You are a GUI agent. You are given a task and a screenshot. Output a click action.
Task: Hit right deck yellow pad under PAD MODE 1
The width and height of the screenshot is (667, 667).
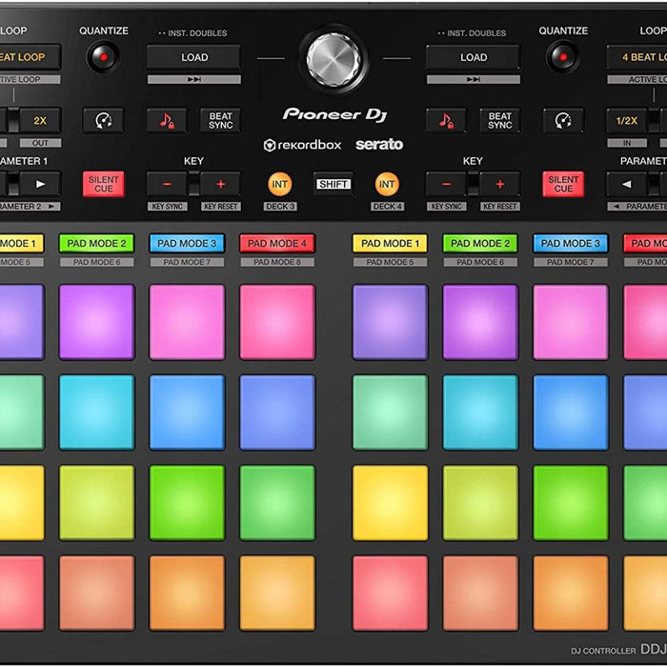click(x=390, y=503)
